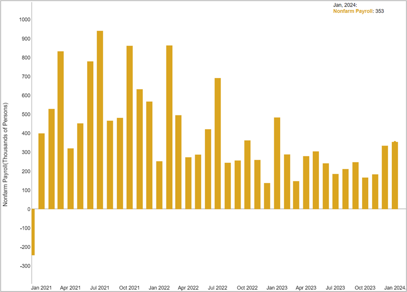The height and width of the screenshot is (292, 407).
Task: Click the 'Oct 2021' x-axis label
Action: click(129, 288)
